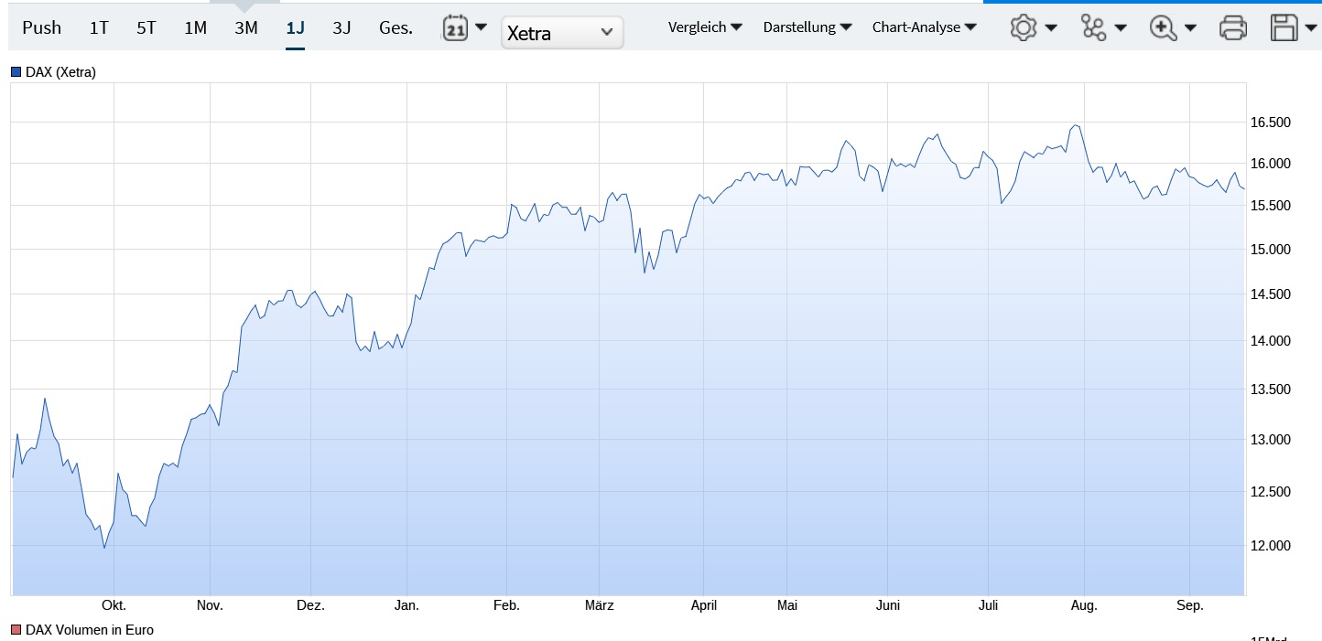Switch chart to 3M range
Image resolution: width=1322 pixels, height=641 pixels.
(245, 27)
